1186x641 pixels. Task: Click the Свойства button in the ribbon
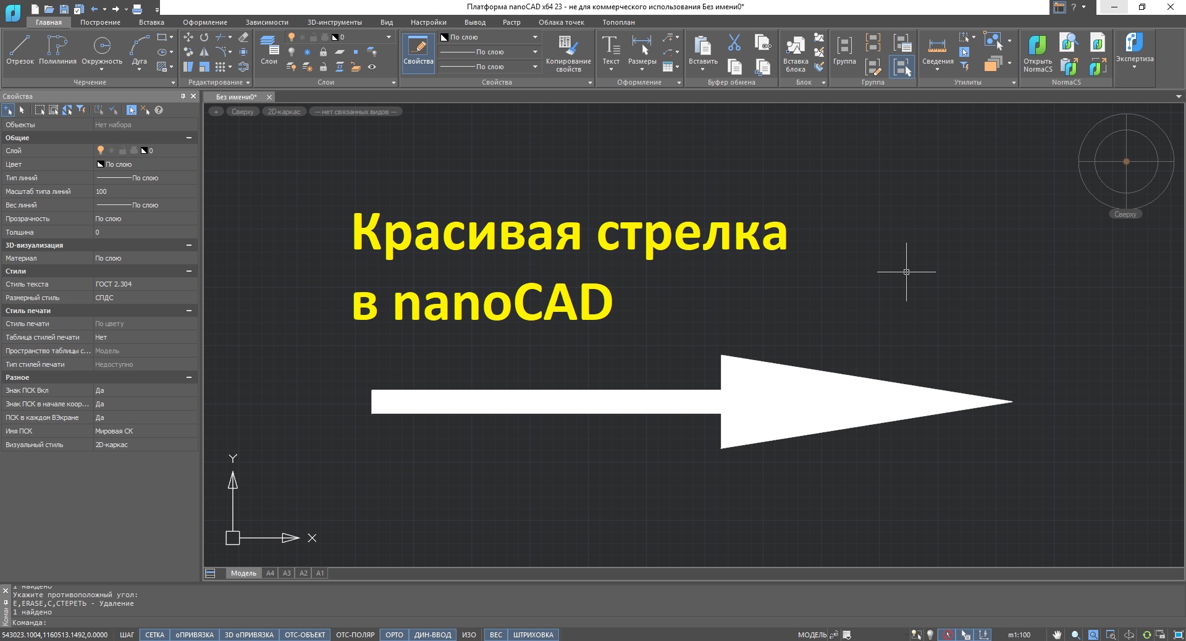point(418,52)
